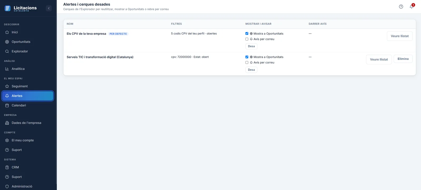Collapse the sidebar with the chevron button

pos(49,8)
